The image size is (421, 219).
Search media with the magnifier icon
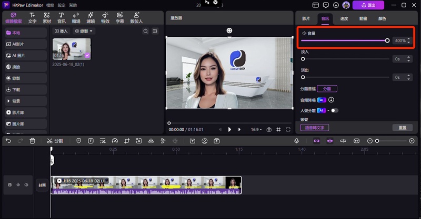click(x=146, y=31)
